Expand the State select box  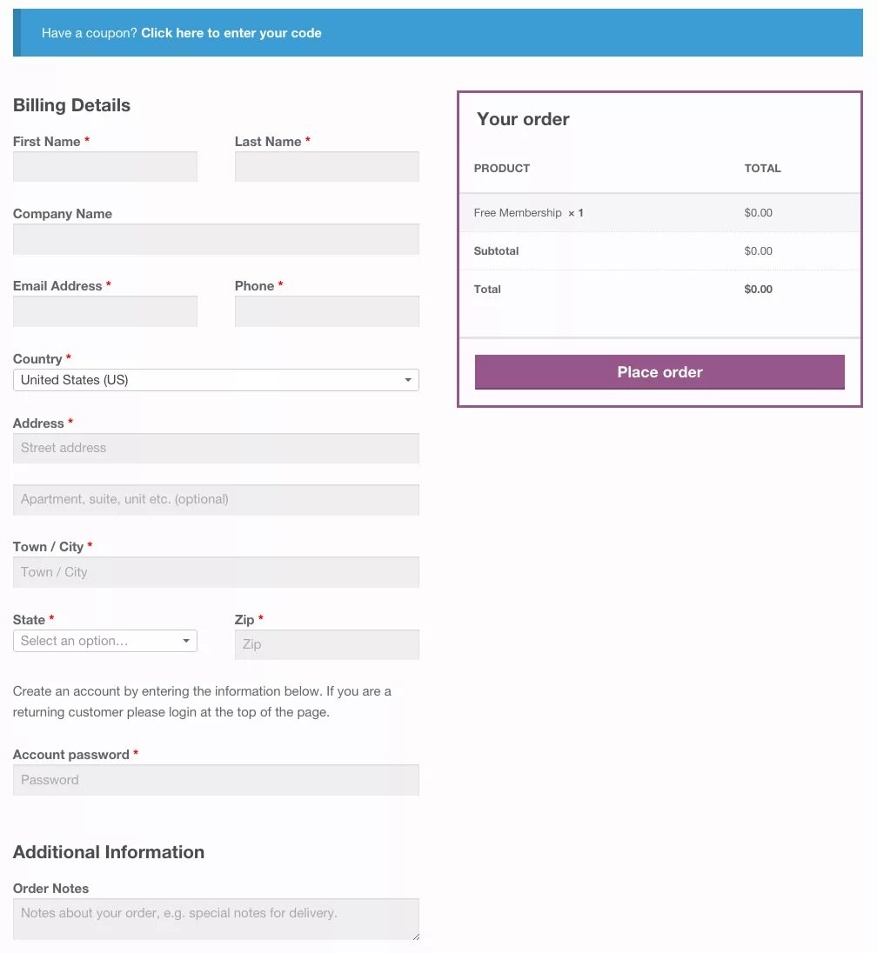[x=104, y=641]
